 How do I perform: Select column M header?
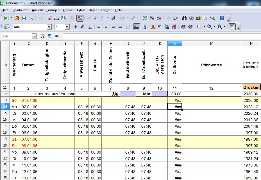pos(211,44)
